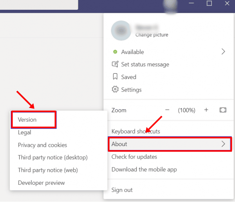Open Third party notice (desktop)
This screenshot has width=235, height=202.
(53, 157)
